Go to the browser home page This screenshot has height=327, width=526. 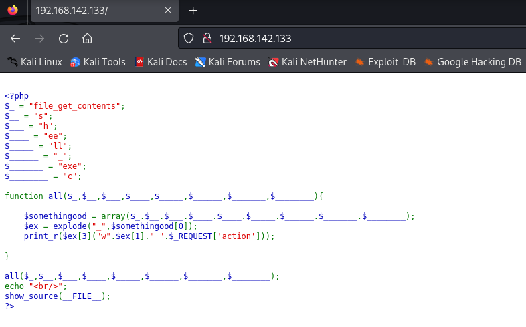87,38
